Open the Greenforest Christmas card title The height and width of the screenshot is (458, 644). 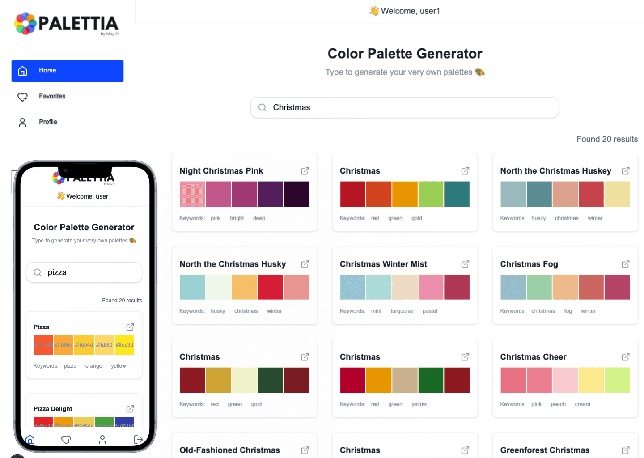coord(545,450)
